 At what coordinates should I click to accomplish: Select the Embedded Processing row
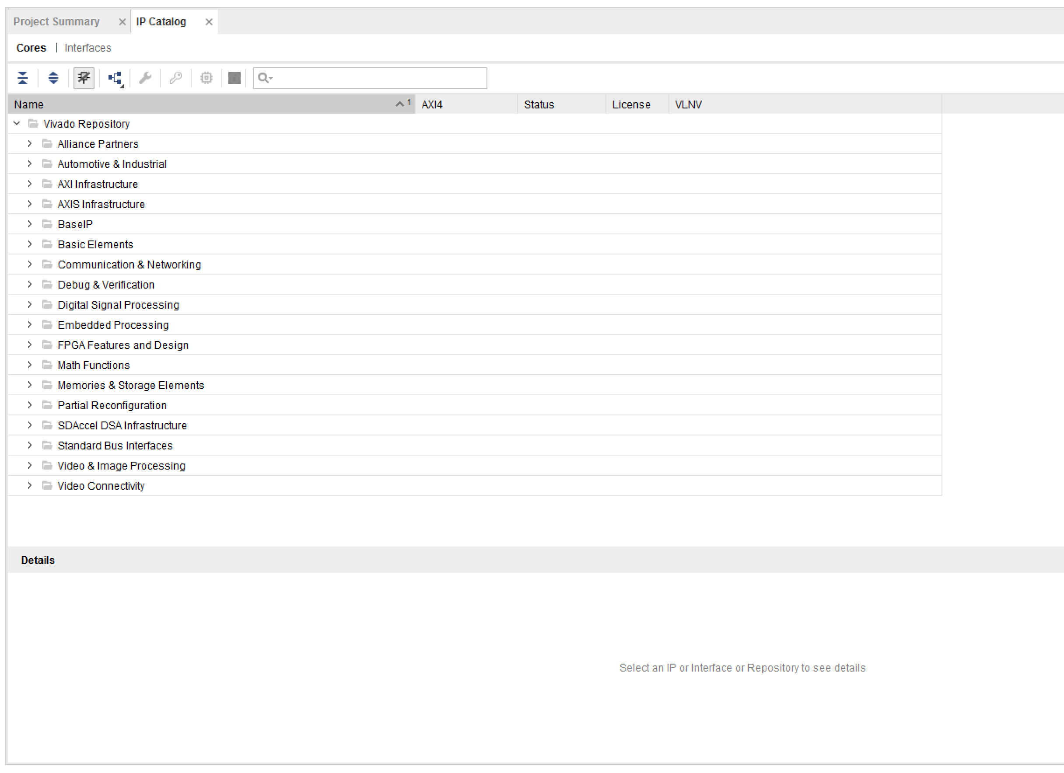(x=475, y=325)
